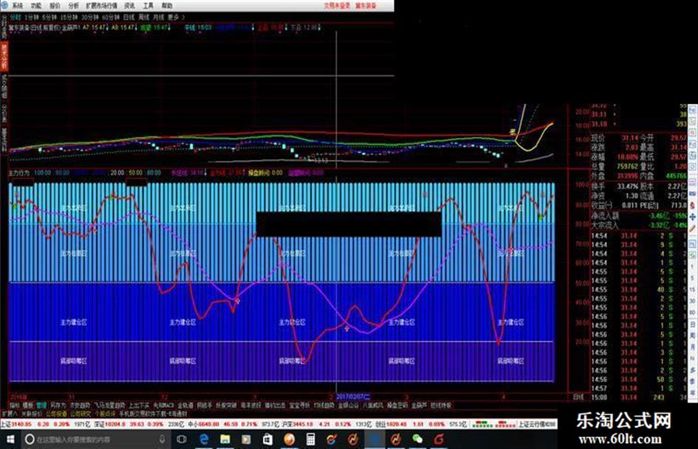Launch Microsoft Edge from taskbar

204,439
